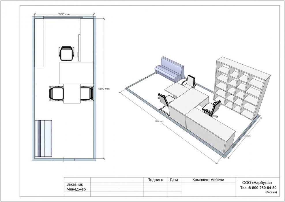285x202 pixels.
Task: Select the 5800 mm dimension in 3D view
Action: pyautogui.click(x=158, y=121)
